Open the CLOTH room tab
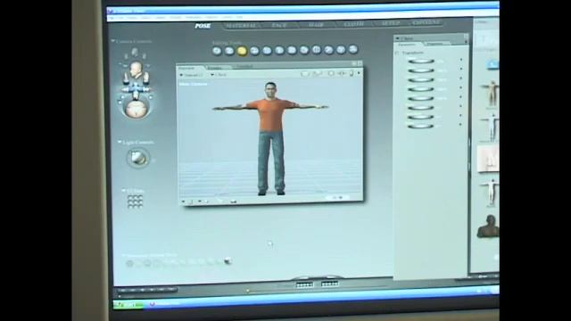This screenshot has height=321, width=571. 353,24
